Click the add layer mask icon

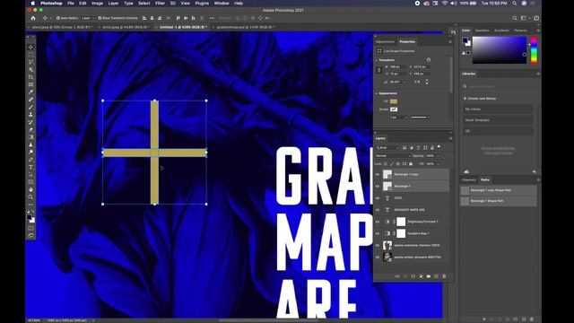click(x=413, y=276)
